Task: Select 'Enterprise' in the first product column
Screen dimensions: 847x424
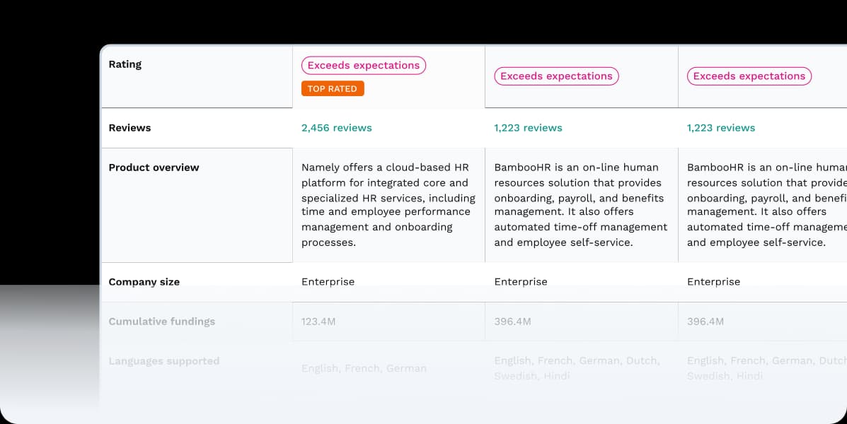Action: 328,282
